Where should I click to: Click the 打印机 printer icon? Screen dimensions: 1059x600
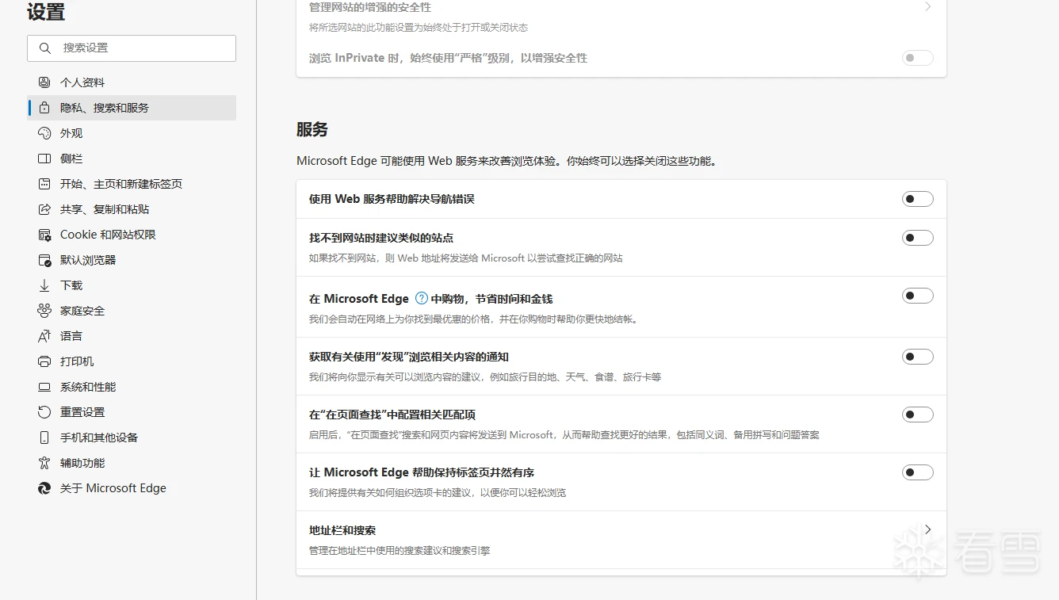[x=44, y=361]
